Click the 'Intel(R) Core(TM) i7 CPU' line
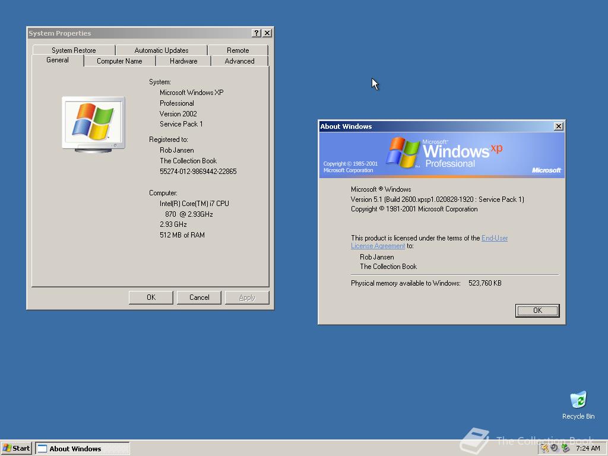The image size is (608, 456). click(x=194, y=204)
